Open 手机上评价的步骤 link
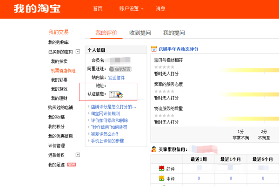Viewport: 279px width, 186px height. click(107, 141)
